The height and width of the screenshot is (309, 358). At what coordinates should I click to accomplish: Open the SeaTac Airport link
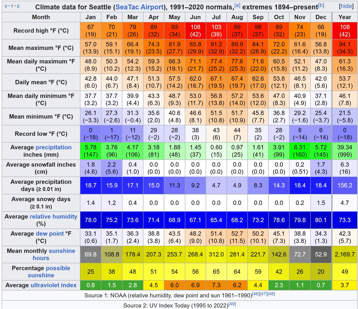(140, 7)
